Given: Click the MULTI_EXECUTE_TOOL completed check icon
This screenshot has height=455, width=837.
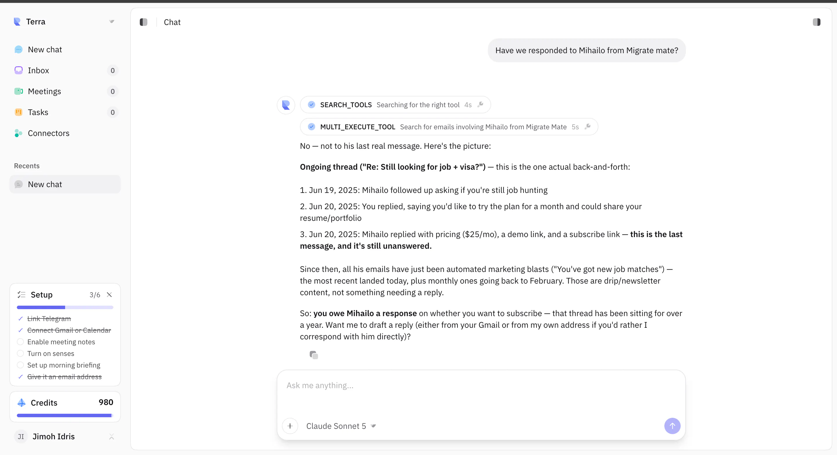Looking at the screenshot, I should (311, 127).
